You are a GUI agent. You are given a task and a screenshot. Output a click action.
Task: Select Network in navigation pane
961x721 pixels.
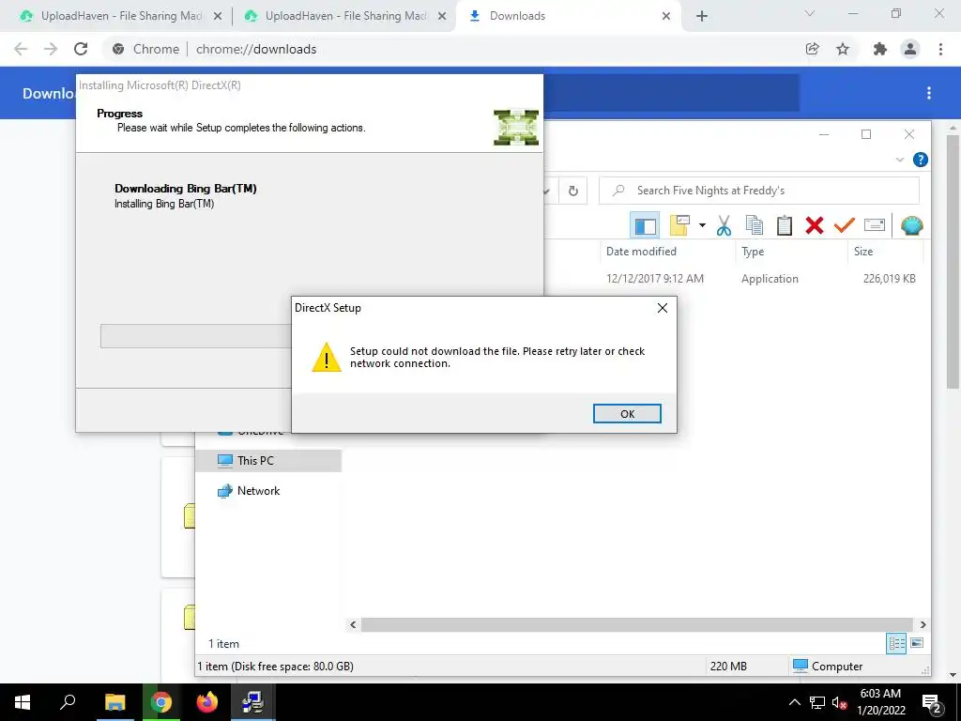click(x=258, y=490)
